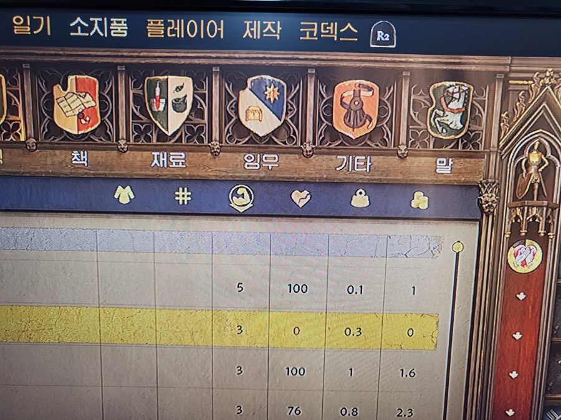Sort by the strength arm column icon
Screen dimensions: 561x420
click(x=241, y=197)
